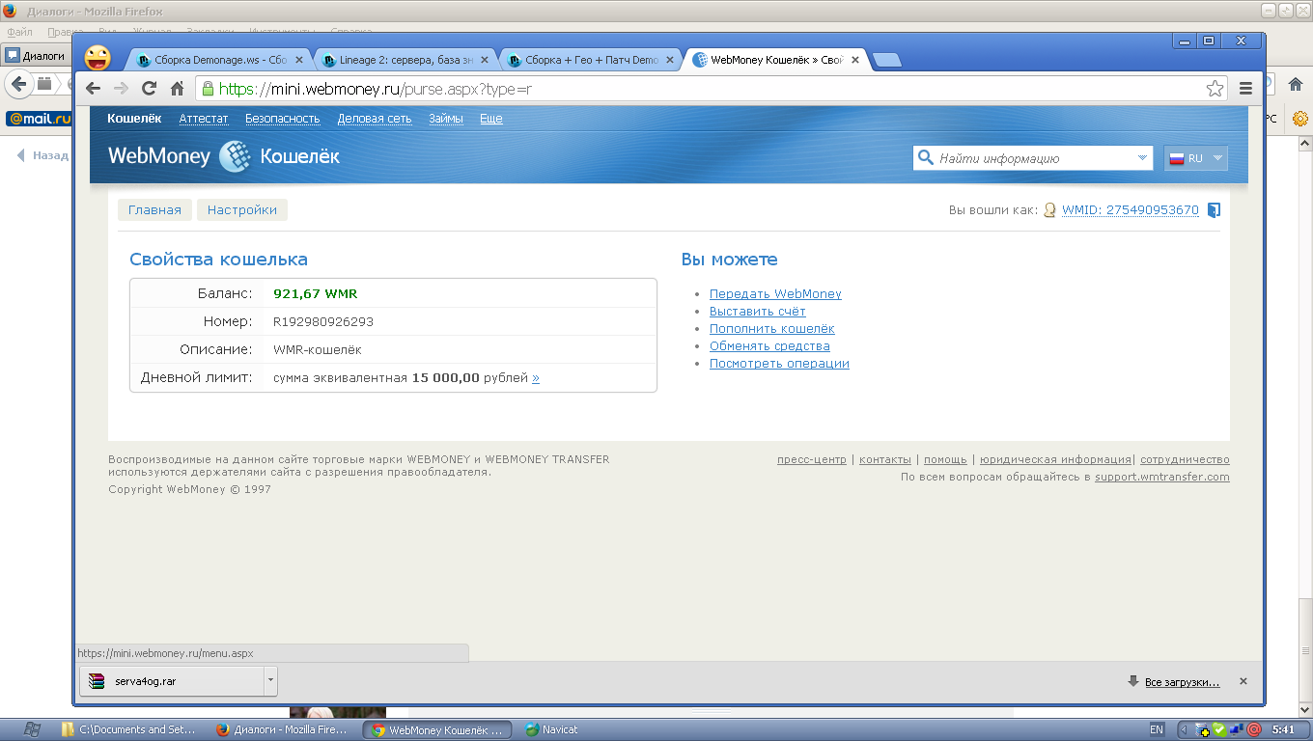Open the Chrome hamburger menu
This screenshot has height=741, width=1313.
pos(1245,89)
